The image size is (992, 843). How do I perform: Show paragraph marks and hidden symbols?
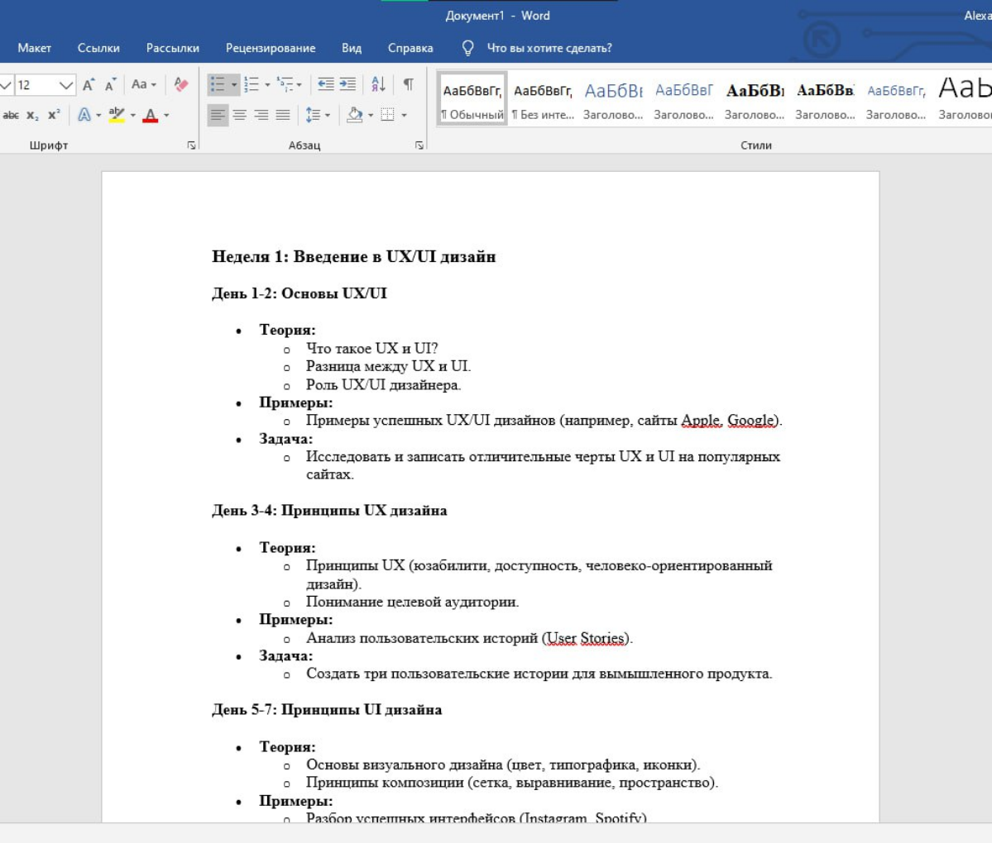pos(409,84)
